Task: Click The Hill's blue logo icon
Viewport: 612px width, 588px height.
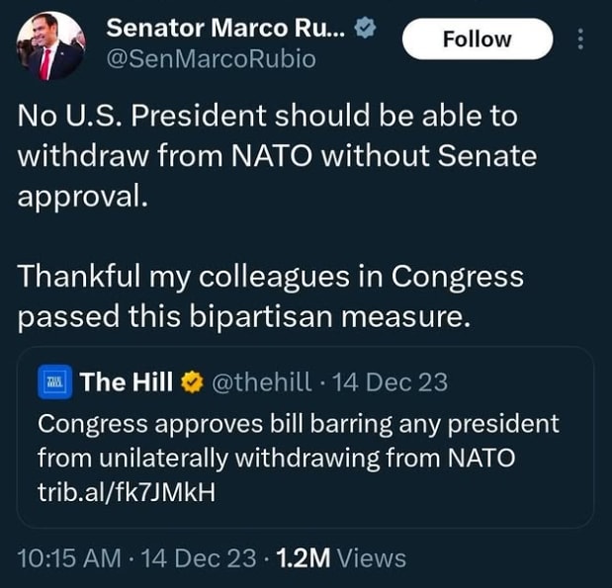Action: pos(51,381)
